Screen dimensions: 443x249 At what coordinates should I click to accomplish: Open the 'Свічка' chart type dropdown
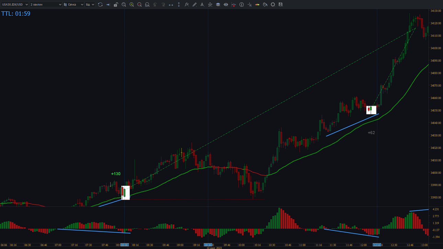coord(73,4)
